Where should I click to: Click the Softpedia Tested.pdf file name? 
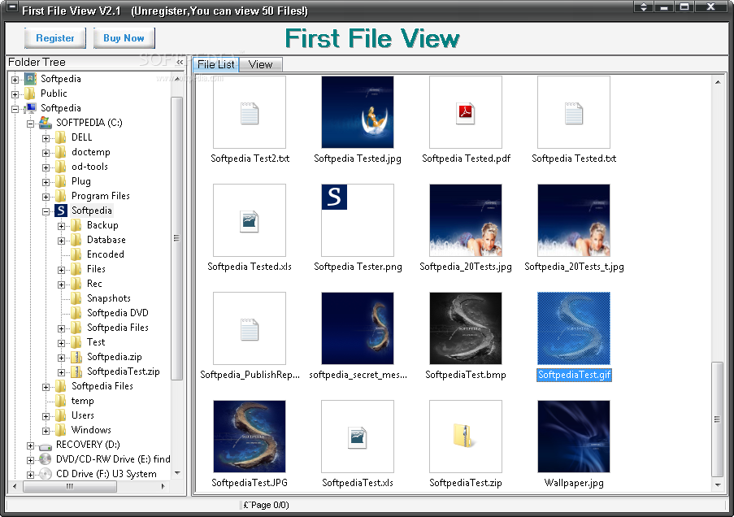tap(466, 159)
